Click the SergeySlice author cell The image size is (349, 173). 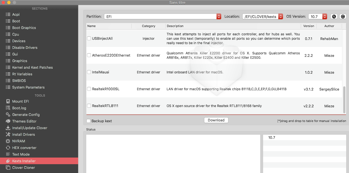pos(329,89)
